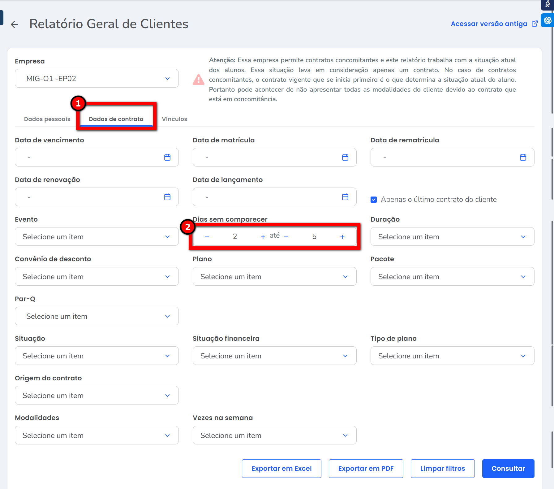Open the Vínculos tab
The width and height of the screenshot is (554, 489).
coord(174,119)
